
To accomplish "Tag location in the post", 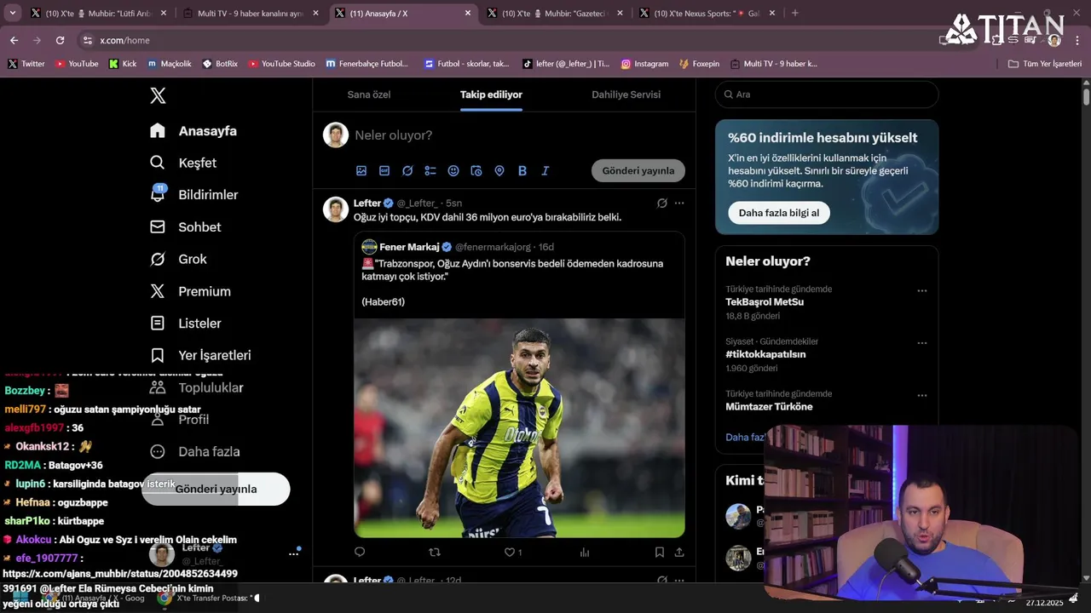I will [x=499, y=171].
